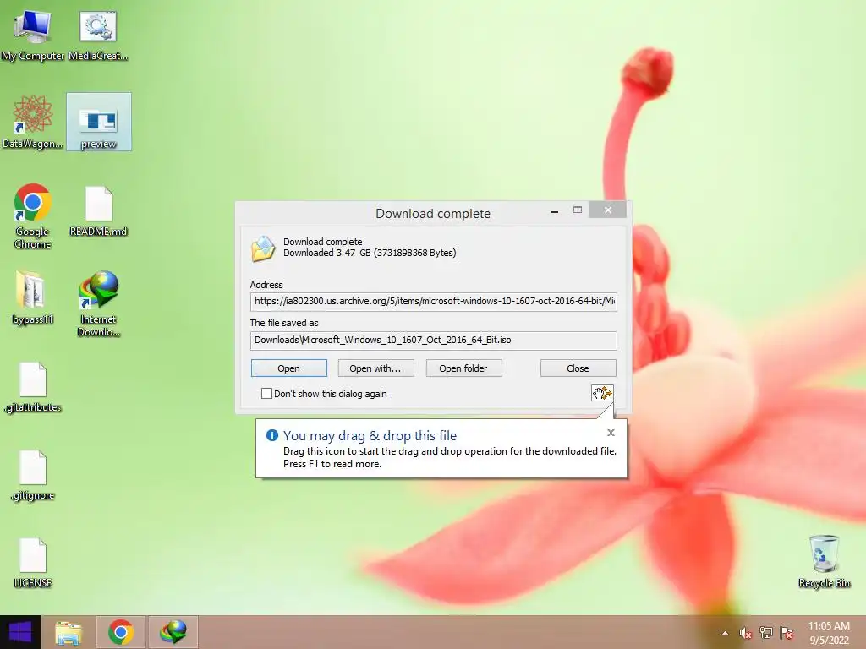Click the taskbar clock showing 11:05 AM
This screenshot has width=866, height=649.
click(829, 633)
